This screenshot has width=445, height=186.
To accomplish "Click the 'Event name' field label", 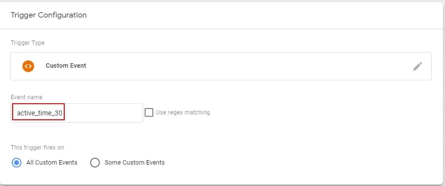I will tap(26, 97).
